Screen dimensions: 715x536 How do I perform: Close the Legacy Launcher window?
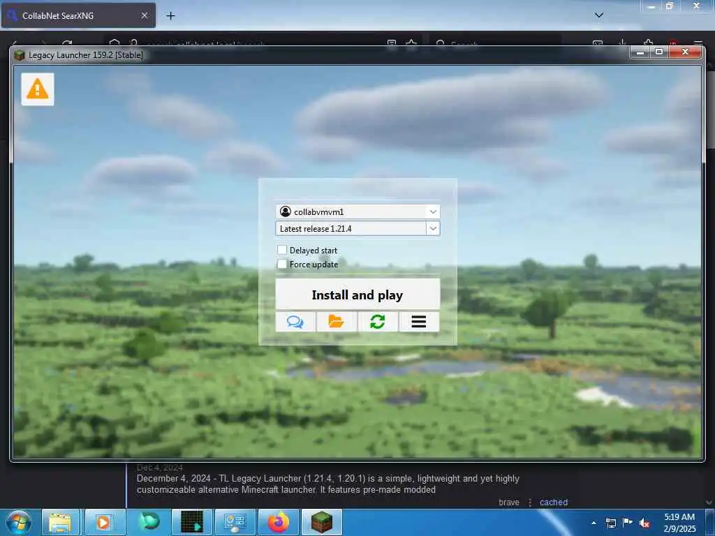(x=685, y=52)
